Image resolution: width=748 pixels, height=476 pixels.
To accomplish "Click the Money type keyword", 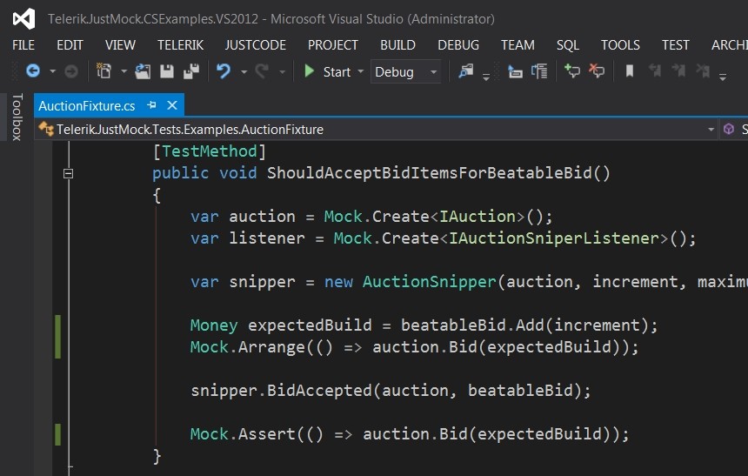I will [214, 325].
